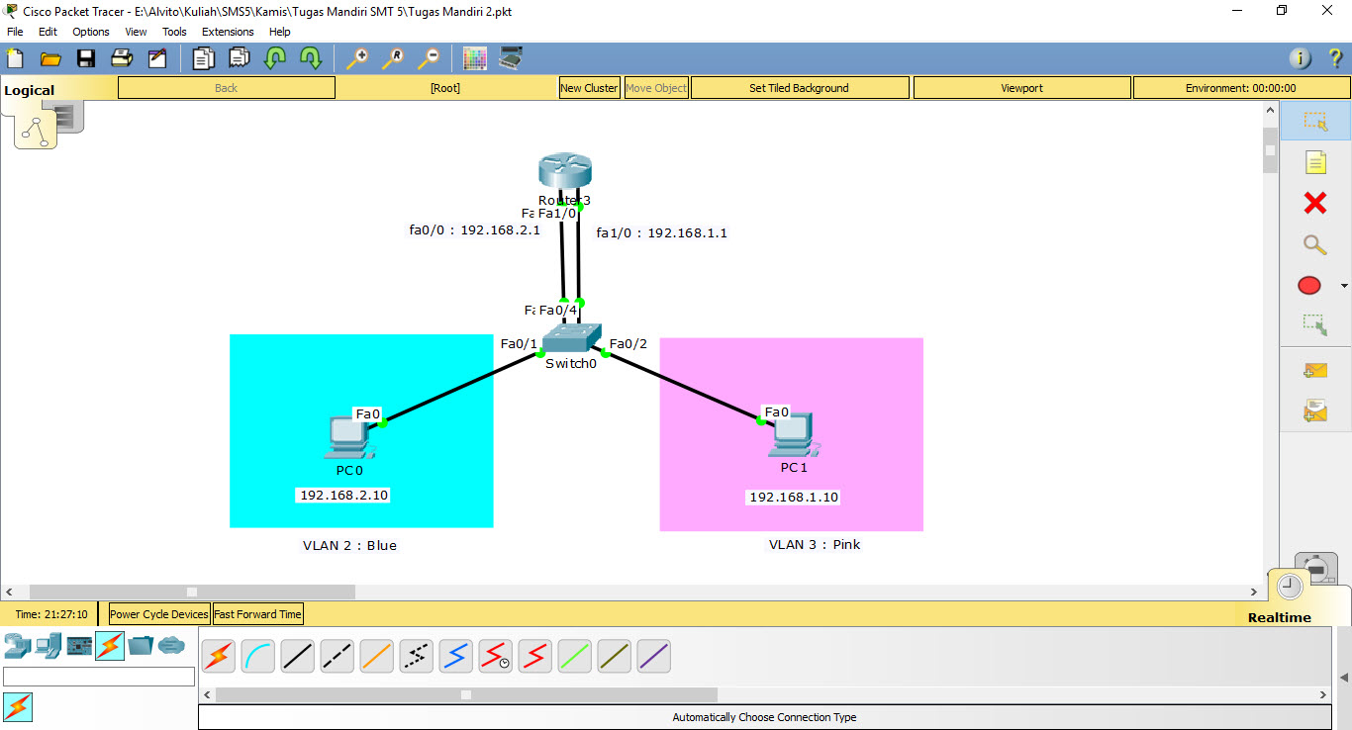The height and width of the screenshot is (730, 1352).
Task: Click the Fast Forward Time button
Action: 257,613
